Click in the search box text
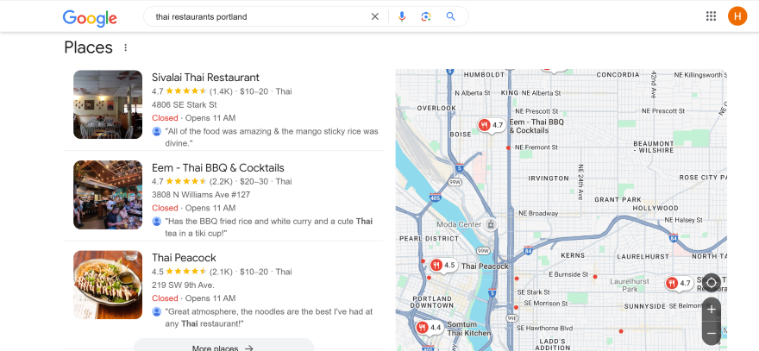 click(x=201, y=17)
